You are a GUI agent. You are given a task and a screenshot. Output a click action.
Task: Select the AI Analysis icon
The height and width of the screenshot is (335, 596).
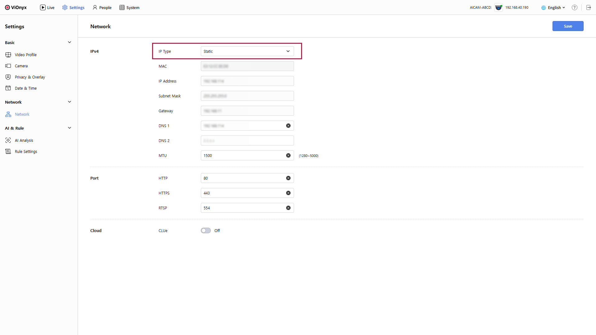pos(8,141)
